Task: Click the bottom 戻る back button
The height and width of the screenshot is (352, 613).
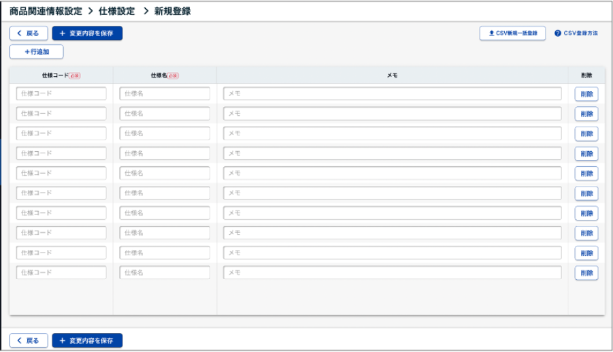Action: coord(29,340)
